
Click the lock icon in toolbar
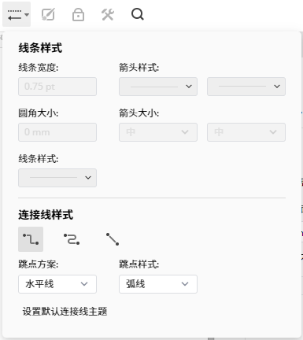(x=78, y=14)
